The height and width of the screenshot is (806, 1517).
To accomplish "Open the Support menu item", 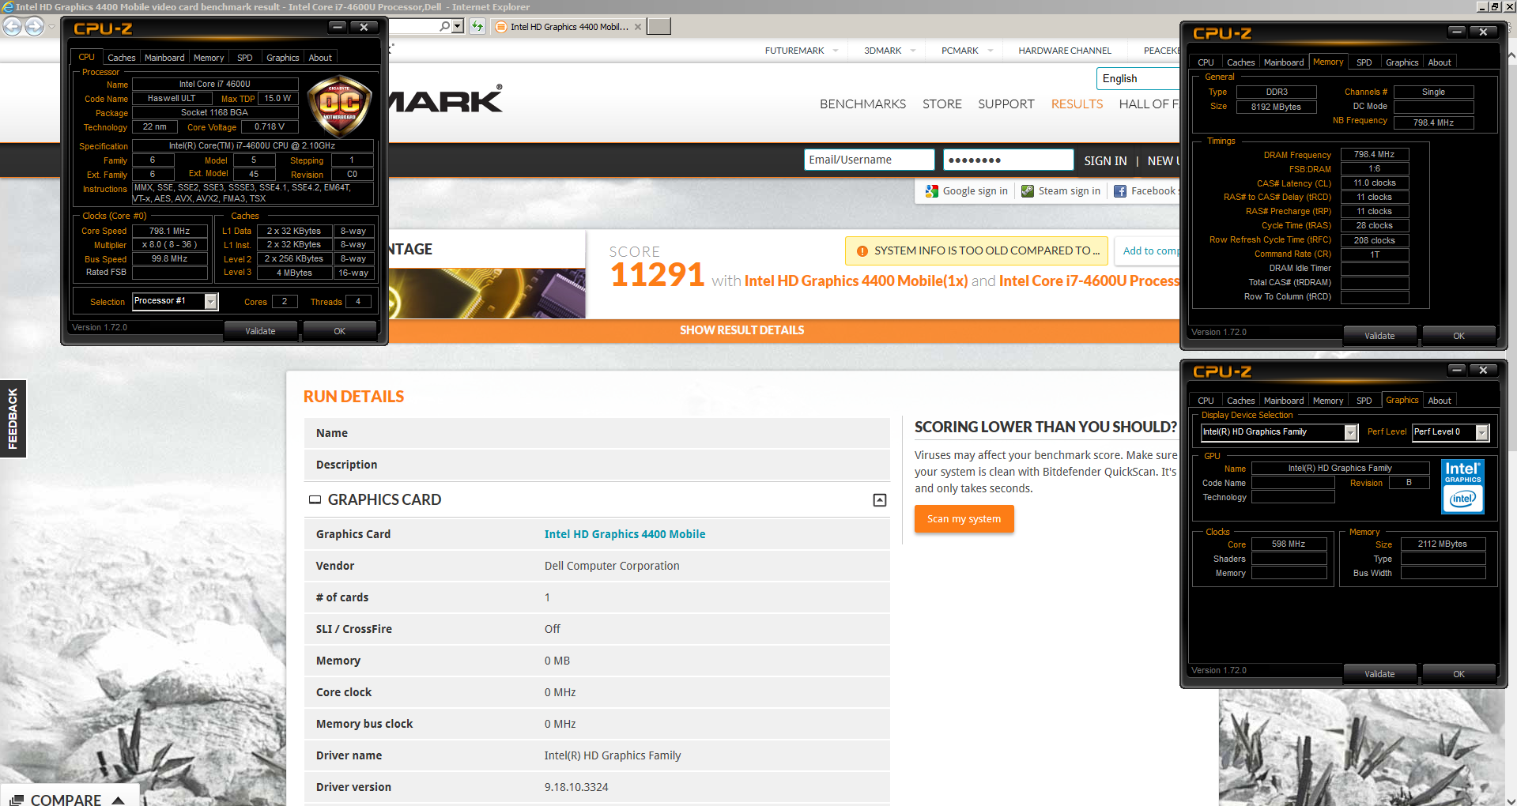I will click(x=1006, y=104).
